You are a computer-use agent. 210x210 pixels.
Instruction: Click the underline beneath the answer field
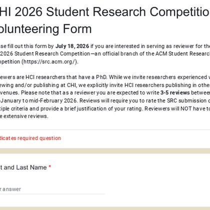52,194
